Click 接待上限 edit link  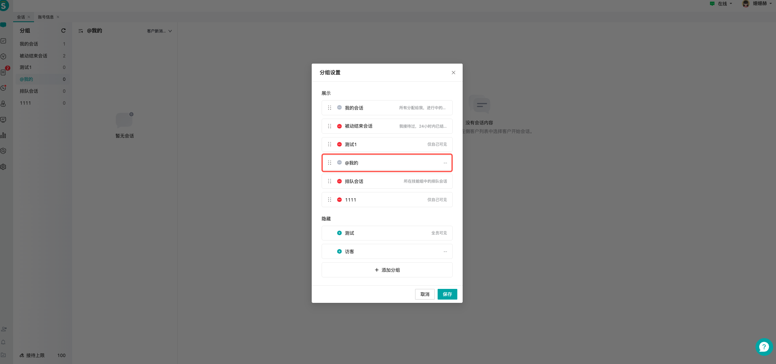tap(32, 355)
